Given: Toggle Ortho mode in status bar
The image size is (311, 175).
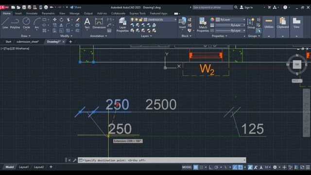Looking at the screenshot, I should [x=210, y=167].
